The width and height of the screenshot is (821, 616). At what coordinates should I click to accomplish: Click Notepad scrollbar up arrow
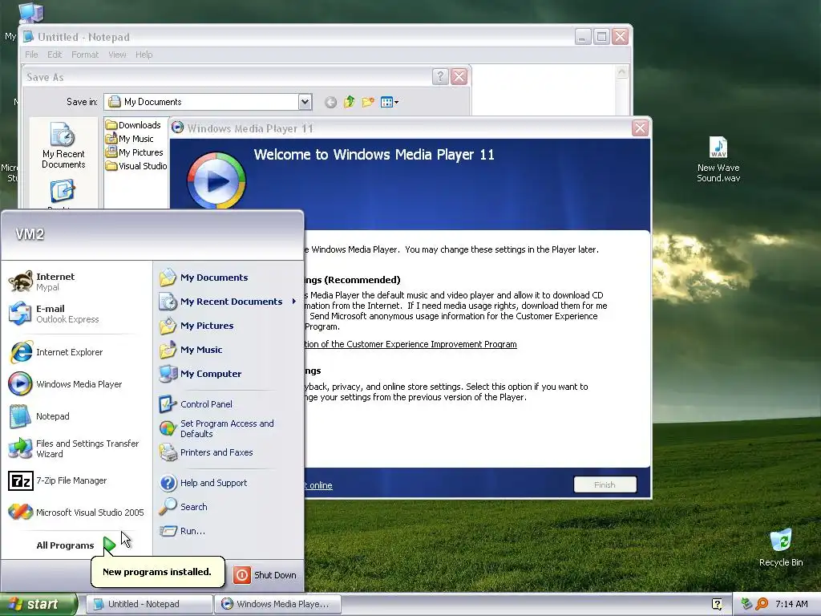(622, 71)
